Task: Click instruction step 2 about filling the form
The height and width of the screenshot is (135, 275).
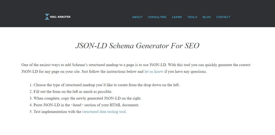Action: (71, 92)
